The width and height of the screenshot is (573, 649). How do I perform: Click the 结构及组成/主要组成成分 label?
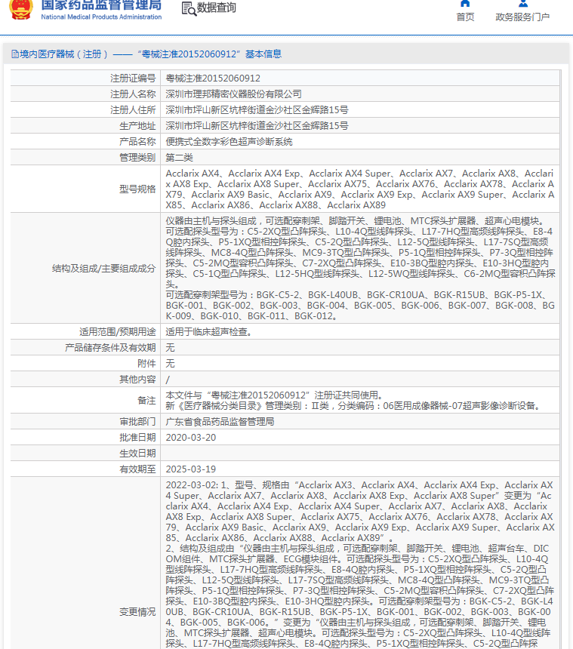pos(104,269)
